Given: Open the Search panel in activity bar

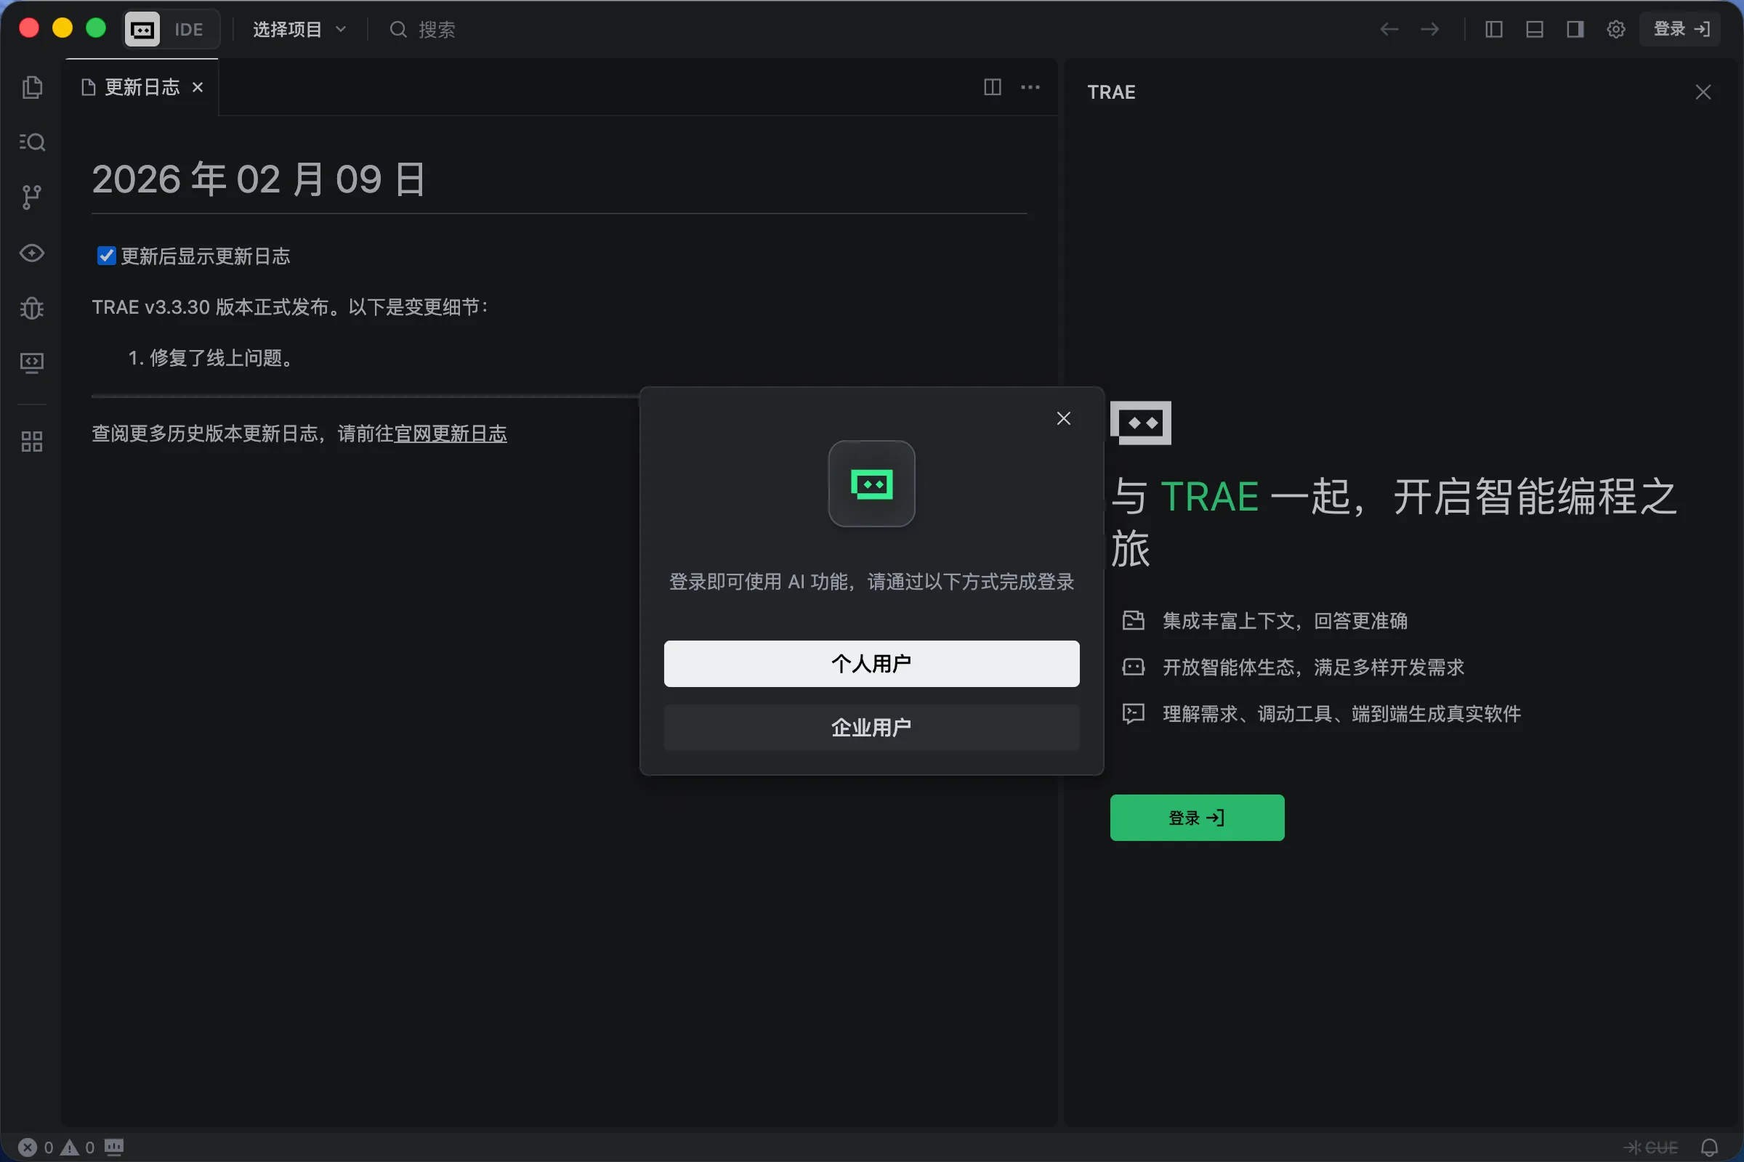Looking at the screenshot, I should pos(32,142).
